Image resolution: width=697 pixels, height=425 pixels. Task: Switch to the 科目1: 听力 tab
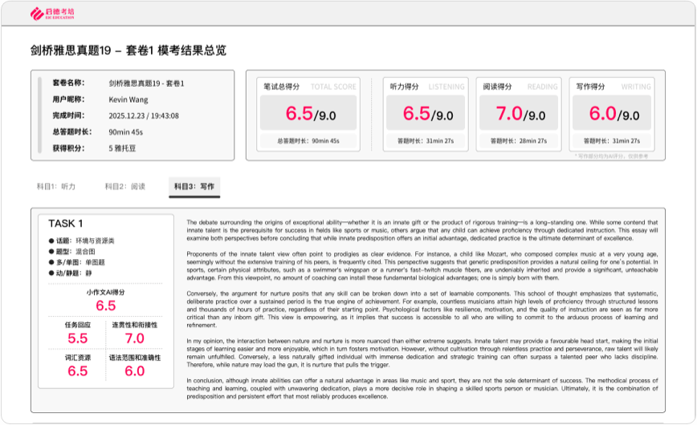[x=56, y=187]
